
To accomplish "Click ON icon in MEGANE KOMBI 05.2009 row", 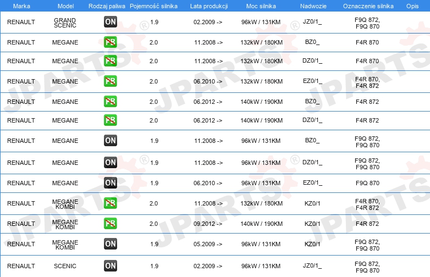I will [x=111, y=243].
